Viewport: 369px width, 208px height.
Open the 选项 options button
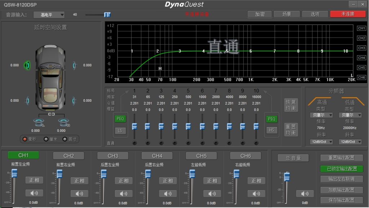[x=315, y=14]
